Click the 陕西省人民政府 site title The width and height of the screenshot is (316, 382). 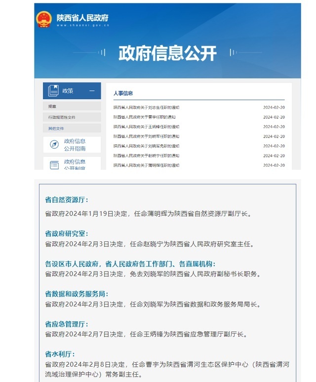pyautogui.click(x=82, y=18)
